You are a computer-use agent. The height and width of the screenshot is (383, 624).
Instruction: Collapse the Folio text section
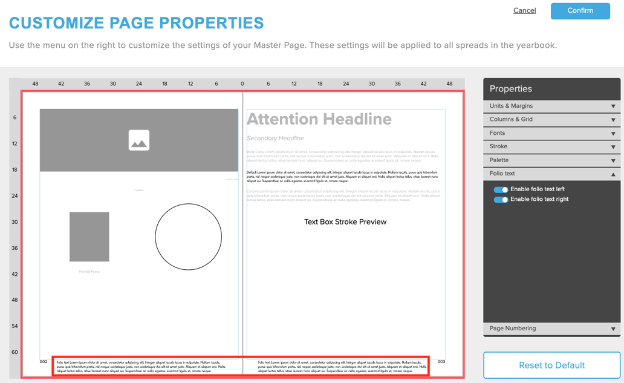(550, 173)
